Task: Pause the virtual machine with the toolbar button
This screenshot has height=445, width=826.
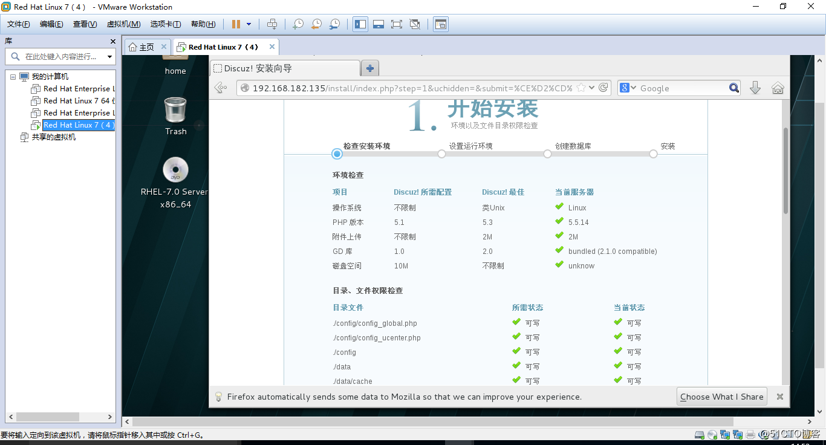Action: (236, 24)
